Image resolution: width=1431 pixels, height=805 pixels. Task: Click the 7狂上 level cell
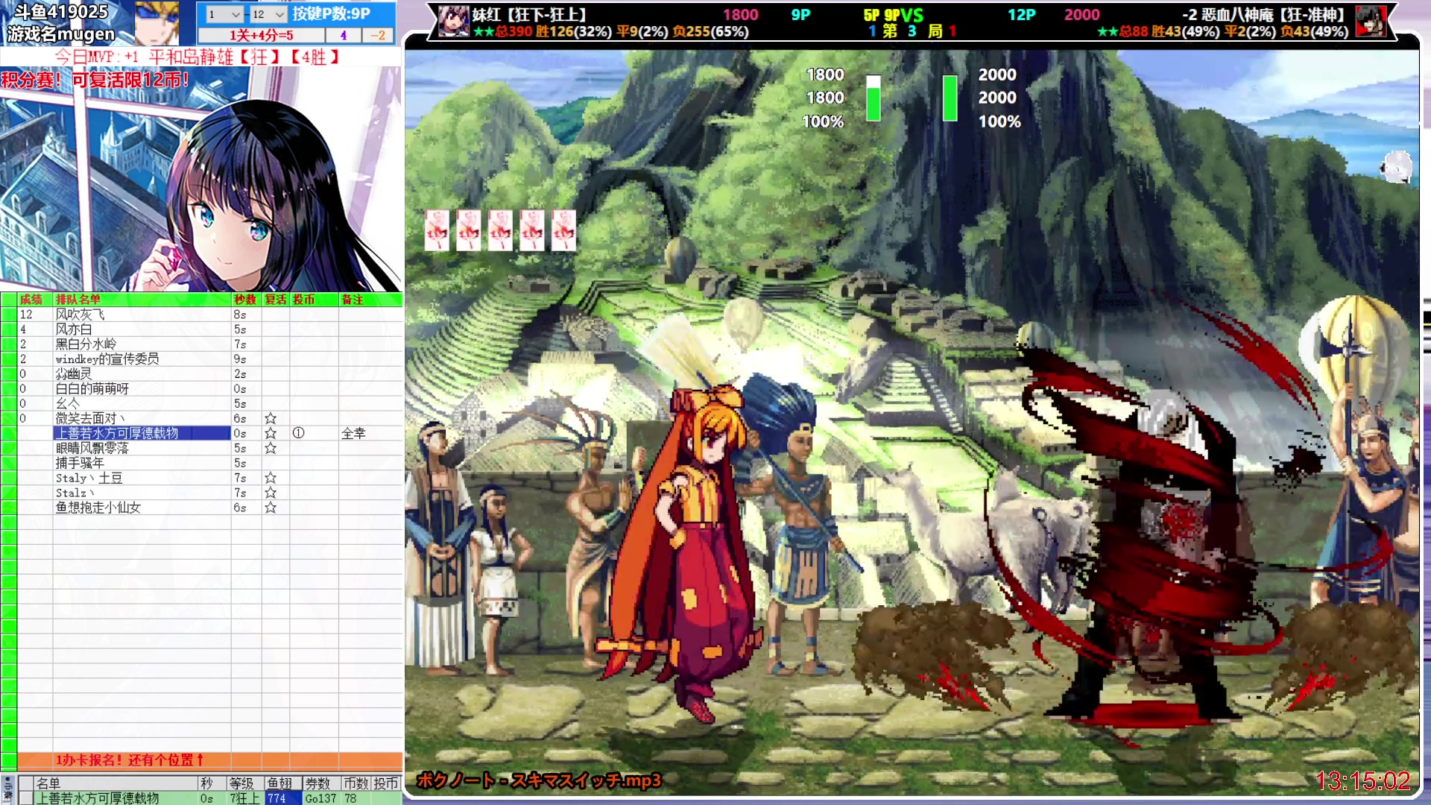point(244,798)
